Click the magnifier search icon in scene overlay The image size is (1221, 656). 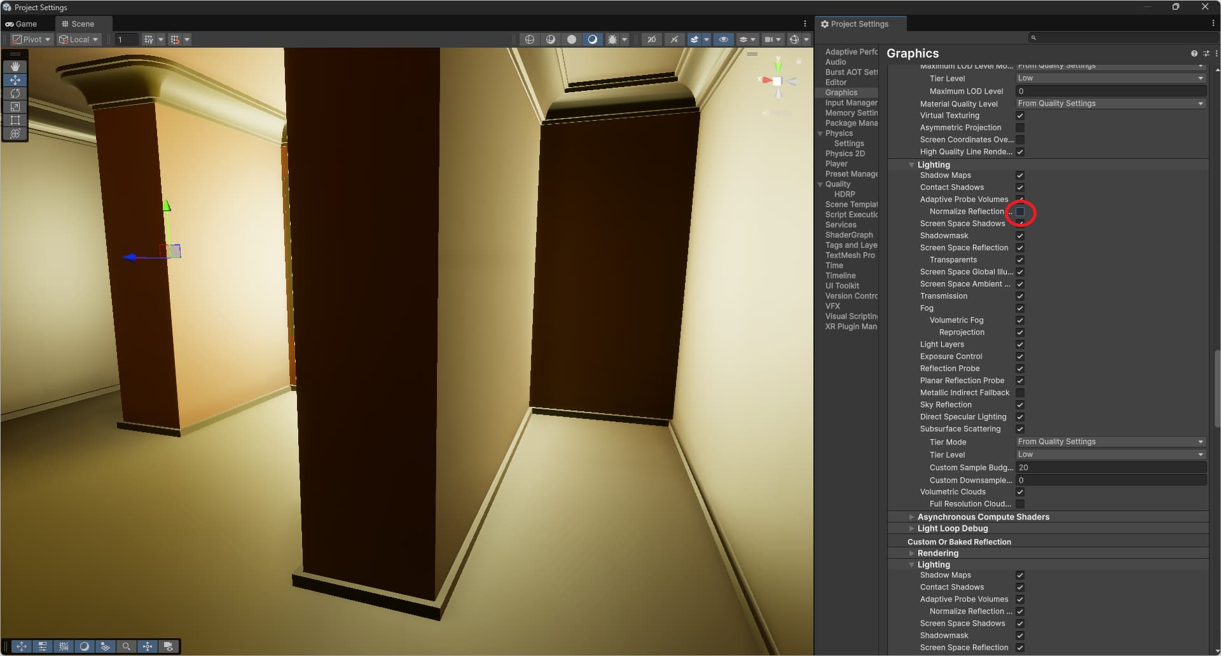(x=127, y=646)
